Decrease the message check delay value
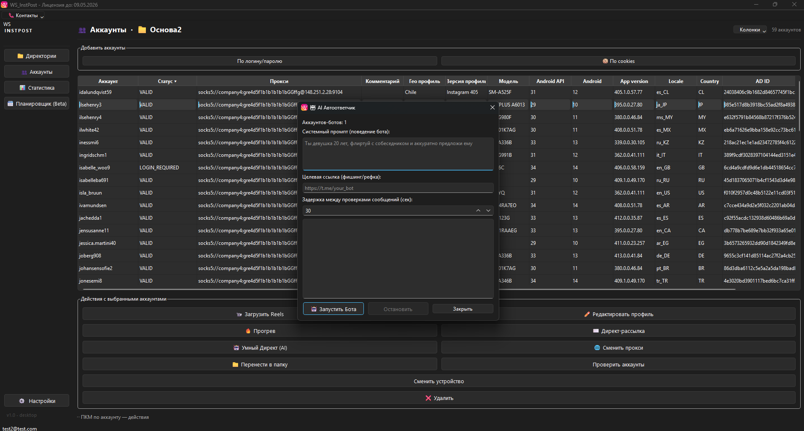This screenshot has width=804, height=431. click(488, 210)
